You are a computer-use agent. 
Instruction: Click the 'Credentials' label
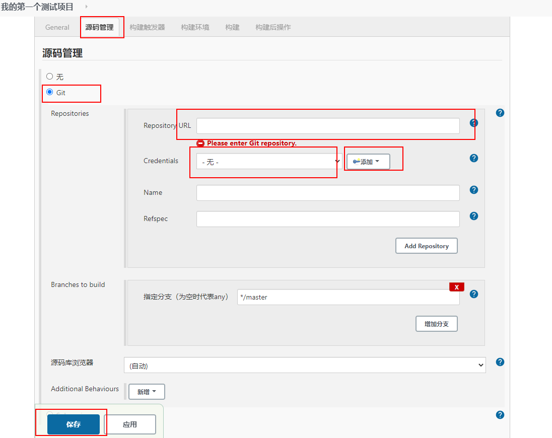[161, 161]
